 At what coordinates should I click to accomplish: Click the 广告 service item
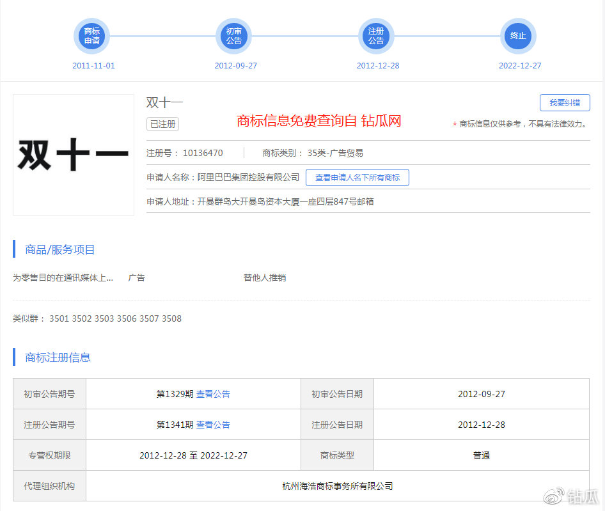[x=137, y=278]
